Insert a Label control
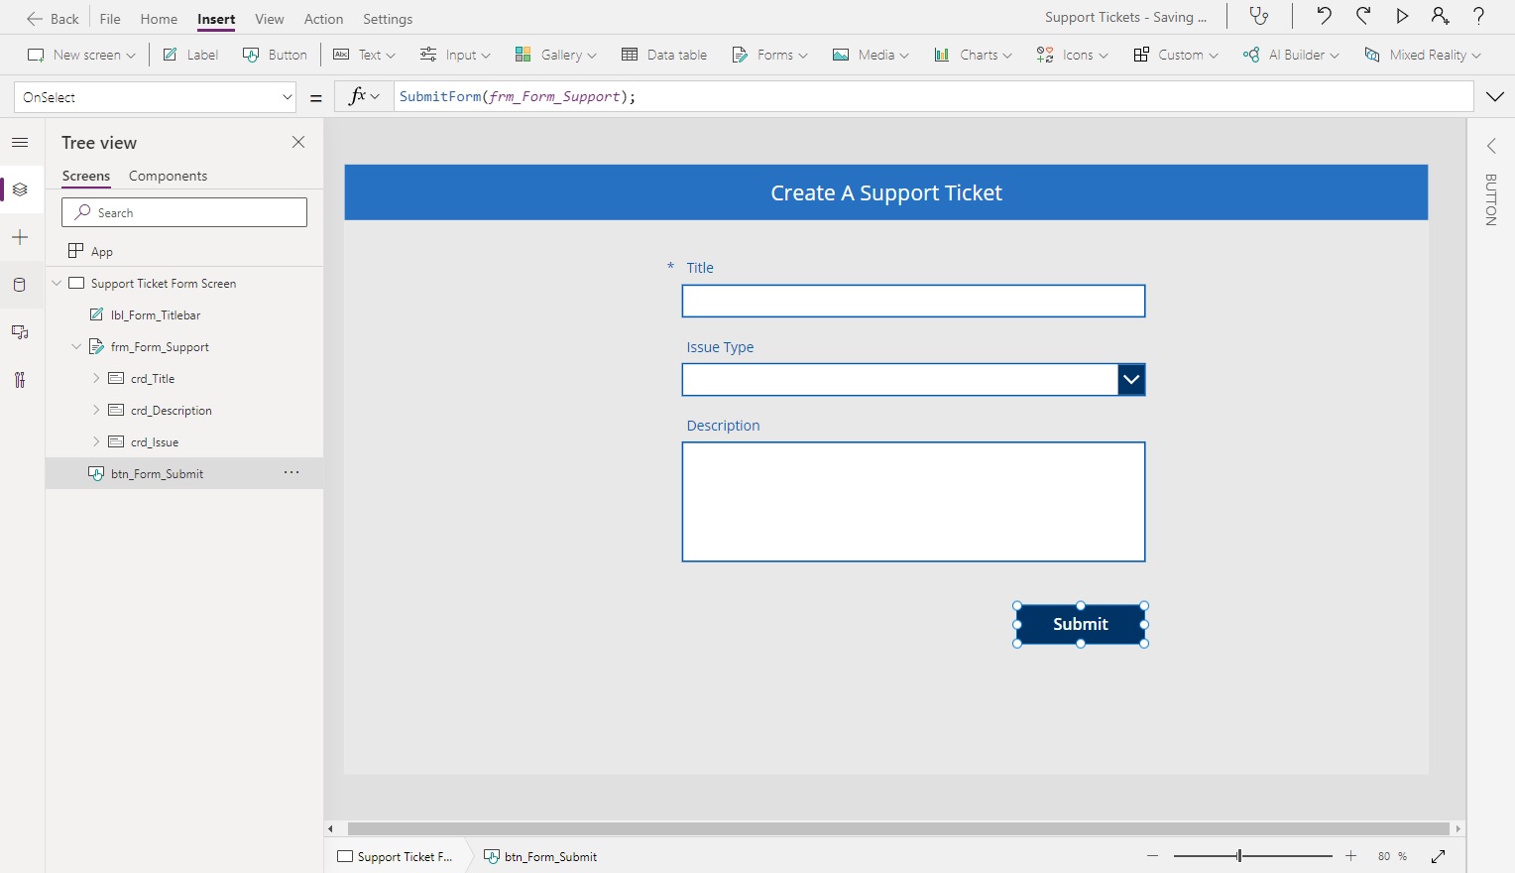1515x873 pixels. click(x=189, y=55)
